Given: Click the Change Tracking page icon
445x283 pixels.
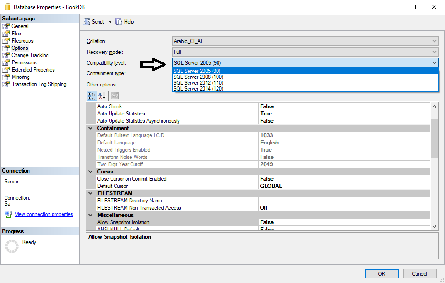Looking at the screenshot, I should [6, 55].
